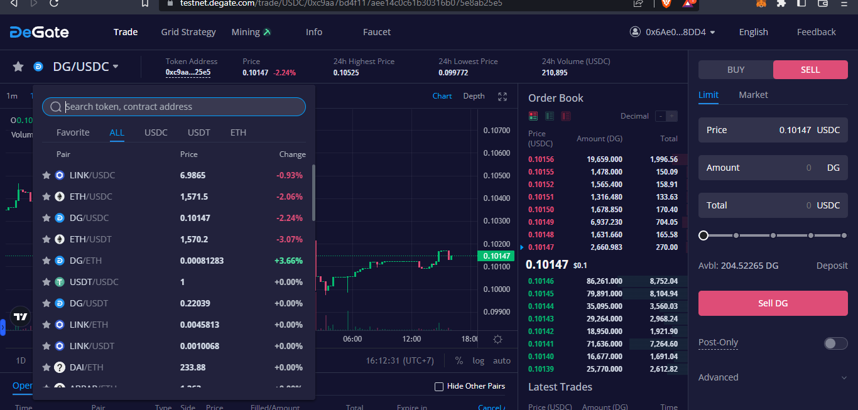This screenshot has width=858, height=410.
Task: Toggle auto scale on the chart
Action: 502,360
